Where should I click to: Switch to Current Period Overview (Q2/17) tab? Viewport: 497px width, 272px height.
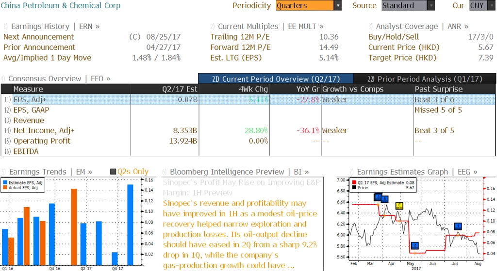tap(276, 79)
